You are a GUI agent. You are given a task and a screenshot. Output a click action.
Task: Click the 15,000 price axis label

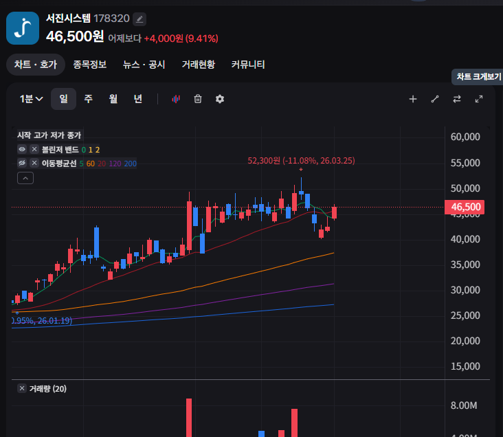[465, 366]
